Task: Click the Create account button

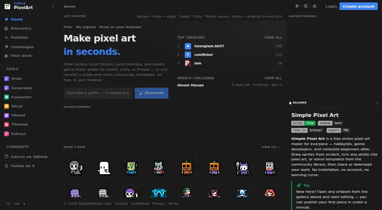Action: 359,6
